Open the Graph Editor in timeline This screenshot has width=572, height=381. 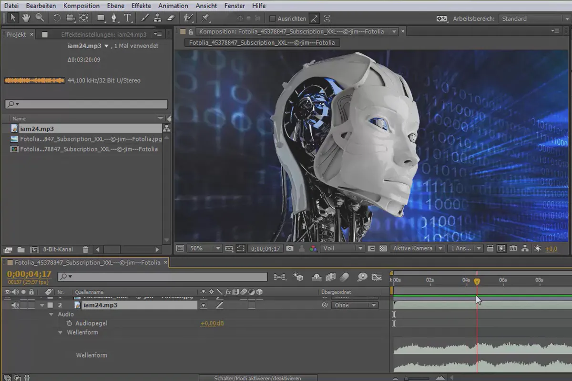tap(377, 277)
